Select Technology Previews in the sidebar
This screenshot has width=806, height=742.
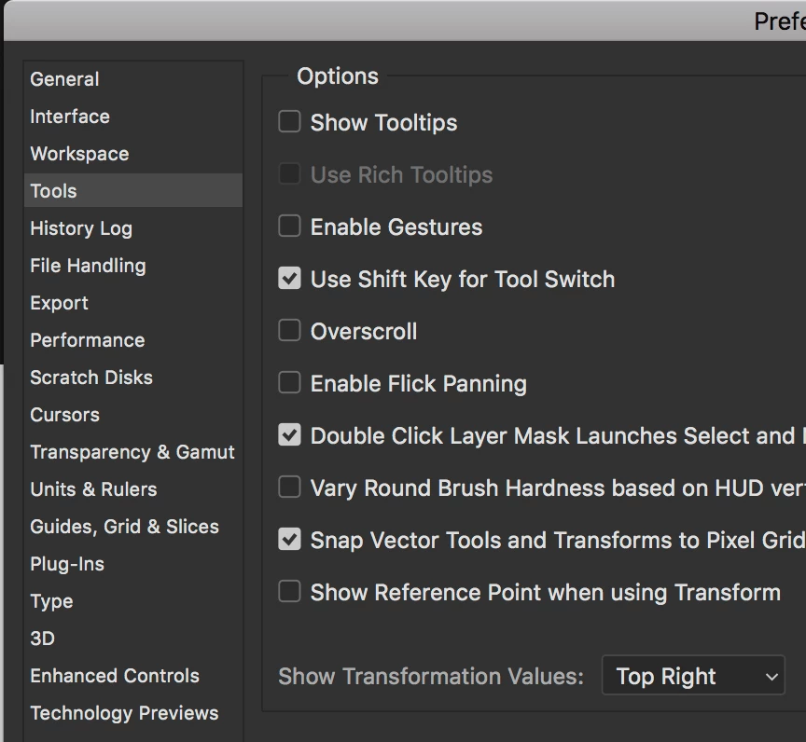click(124, 713)
